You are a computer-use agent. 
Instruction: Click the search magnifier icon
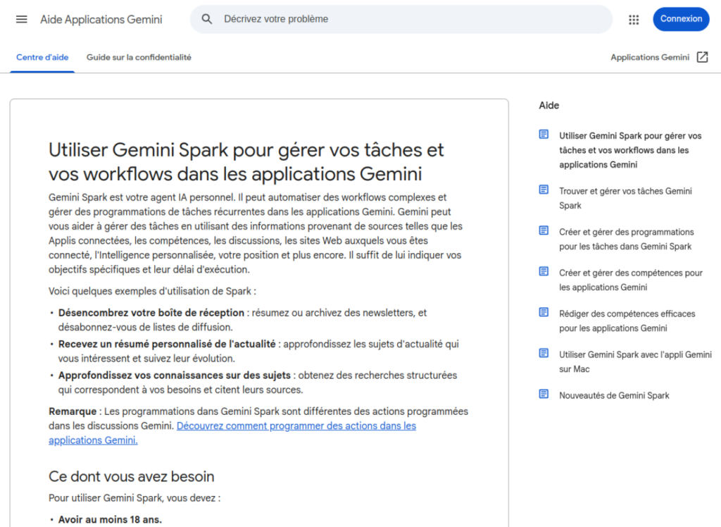click(207, 19)
